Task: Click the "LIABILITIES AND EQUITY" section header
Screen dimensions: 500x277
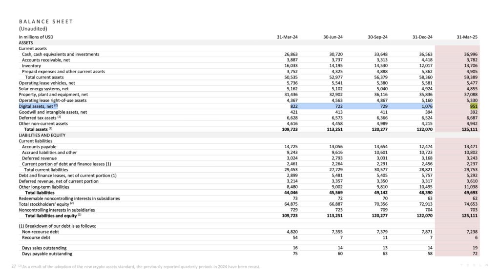Action: coord(42,135)
